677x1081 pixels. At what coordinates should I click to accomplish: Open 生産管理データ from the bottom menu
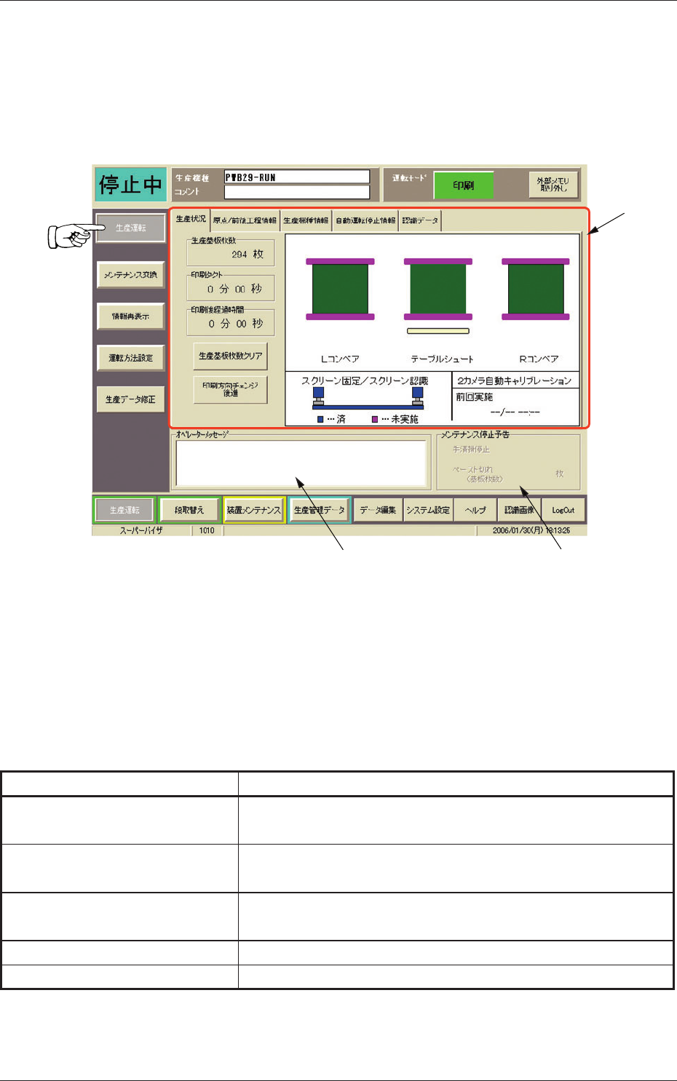tap(320, 510)
